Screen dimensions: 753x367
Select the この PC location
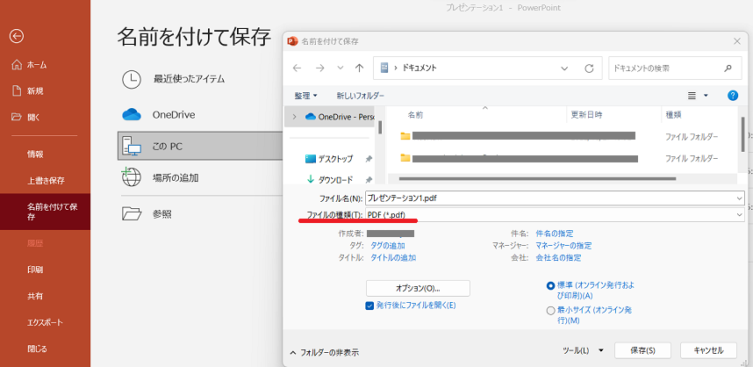200,146
